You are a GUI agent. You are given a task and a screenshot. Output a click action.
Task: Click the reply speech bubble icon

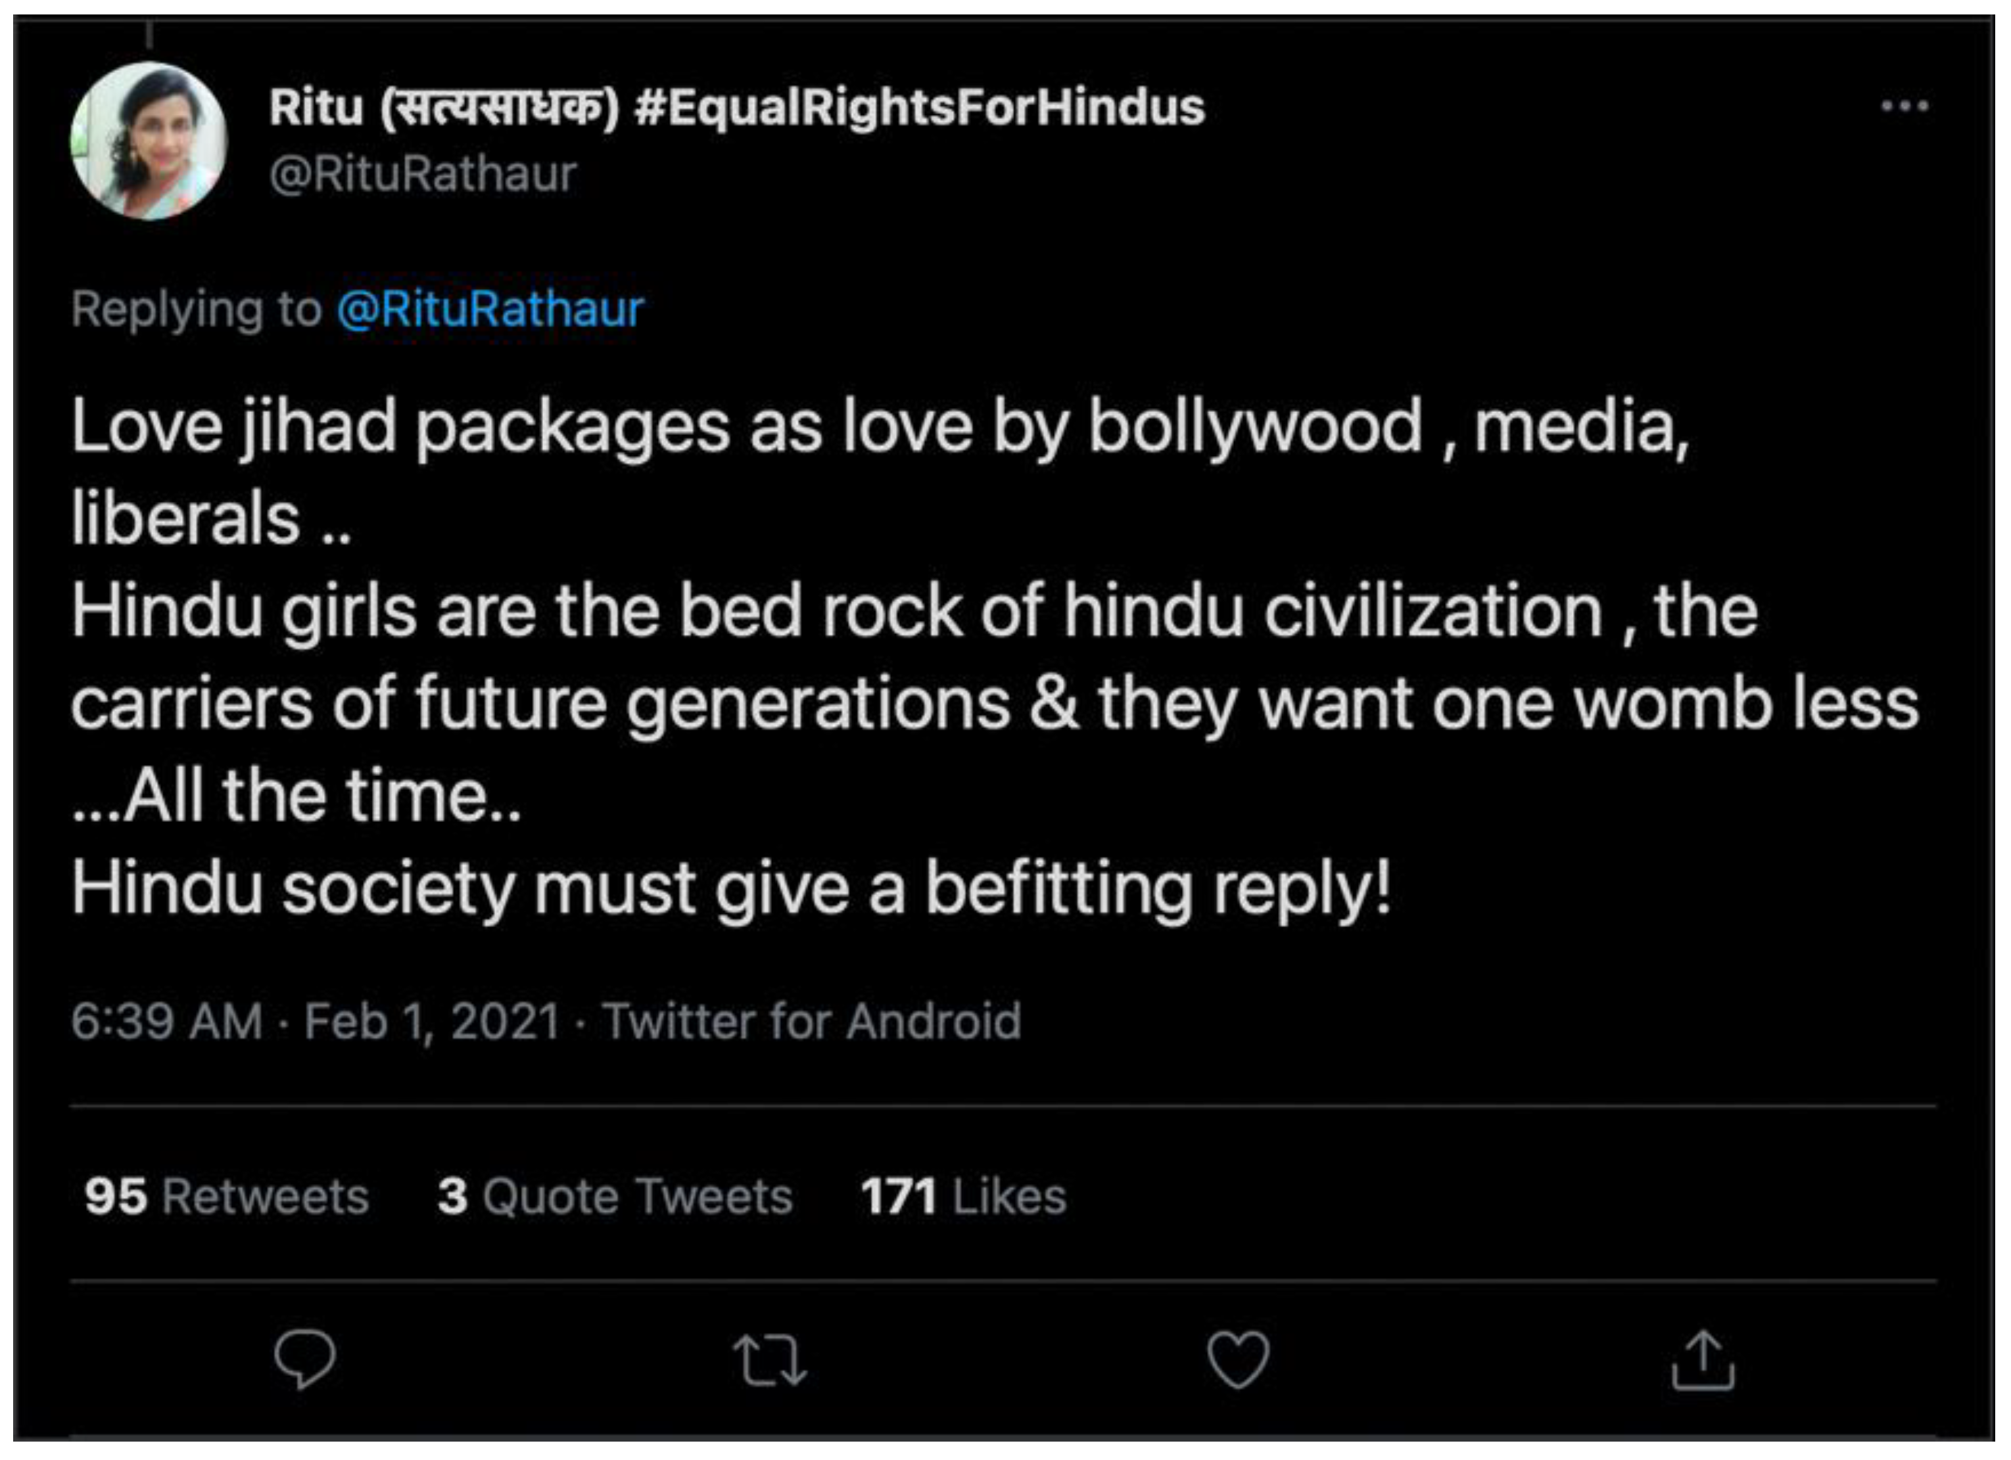[304, 1358]
